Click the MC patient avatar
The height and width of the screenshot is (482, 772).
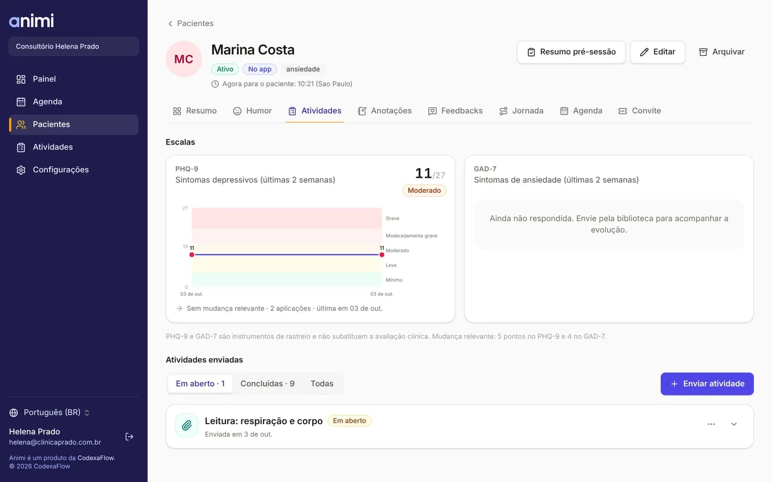click(184, 59)
